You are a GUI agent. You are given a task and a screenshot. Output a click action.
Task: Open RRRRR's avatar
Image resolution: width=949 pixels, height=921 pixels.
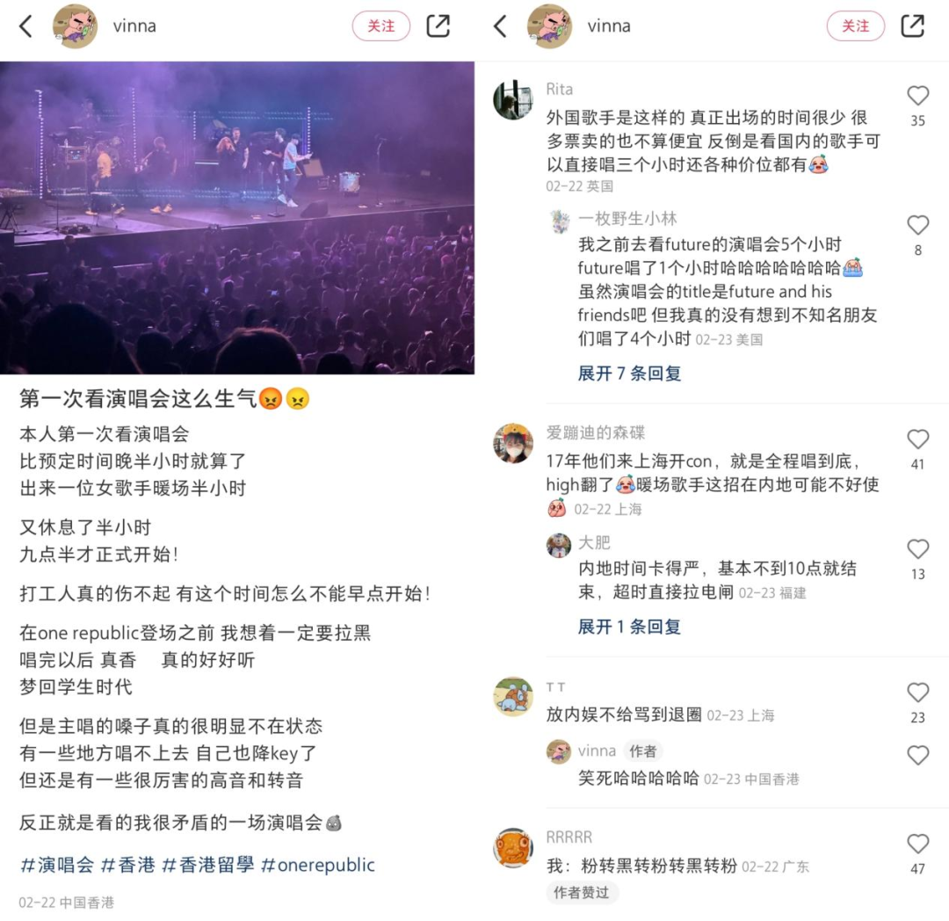click(x=513, y=848)
